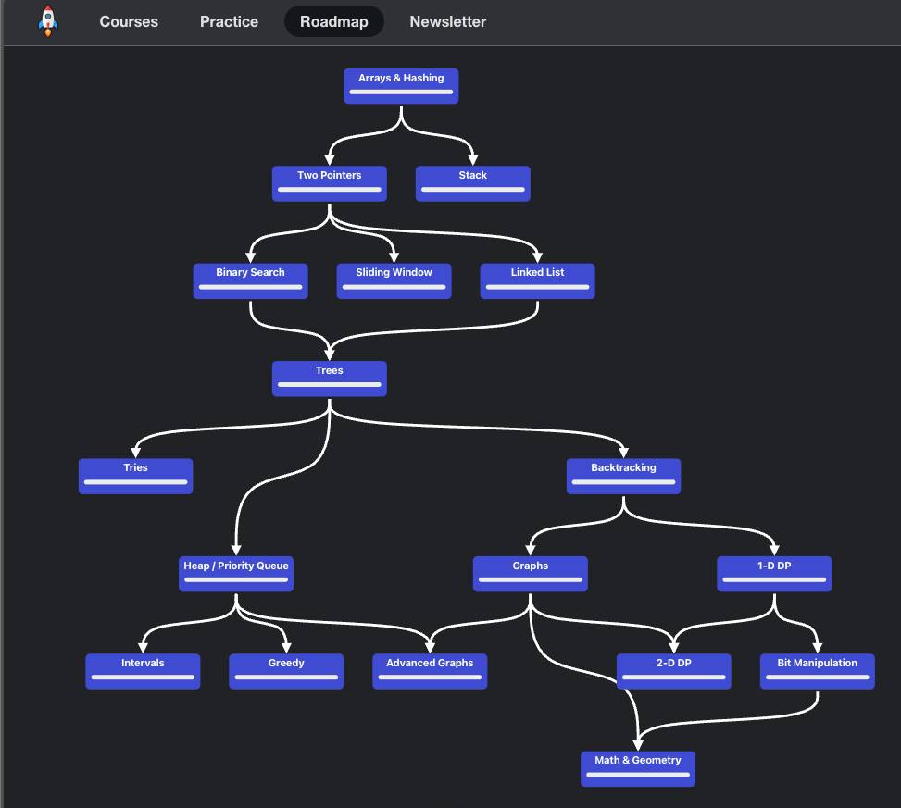This screenshot has height=808, width=901.
Task: Click progress bar under Advanced Graphs
Action: point(430,677)
